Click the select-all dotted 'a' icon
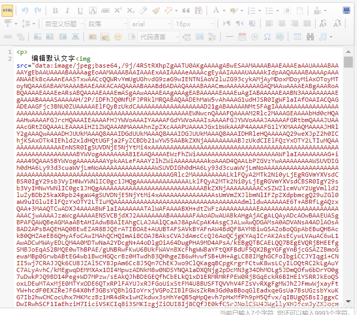 coord(287,10)
